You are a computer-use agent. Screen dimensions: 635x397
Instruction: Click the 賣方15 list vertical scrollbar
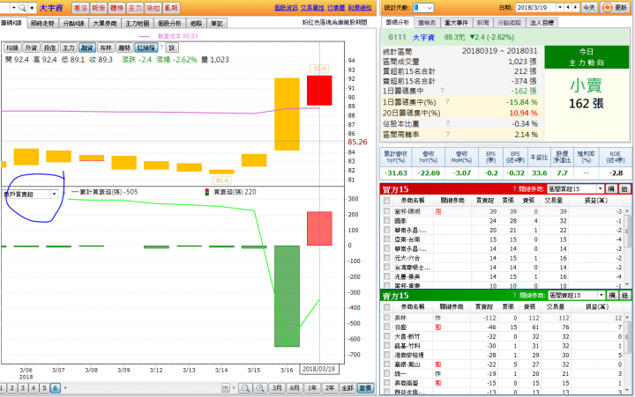tap(627, 356)
